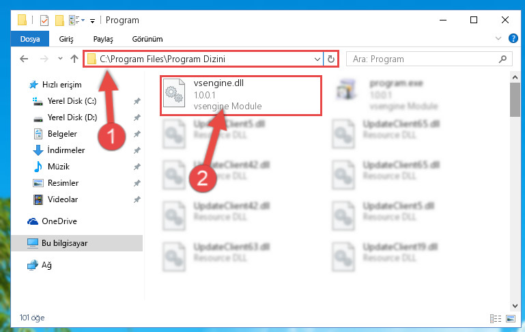Refresh the current folder view
This screenshot has height=332, width=525.
pos(331,59)
